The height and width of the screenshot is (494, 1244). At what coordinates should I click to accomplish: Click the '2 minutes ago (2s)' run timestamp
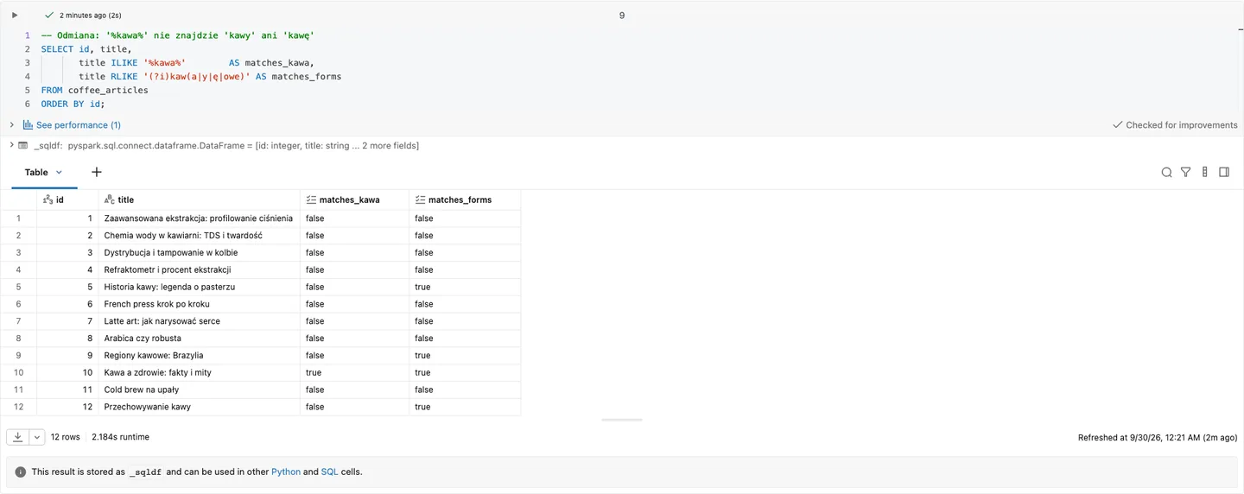click(91, 16)
